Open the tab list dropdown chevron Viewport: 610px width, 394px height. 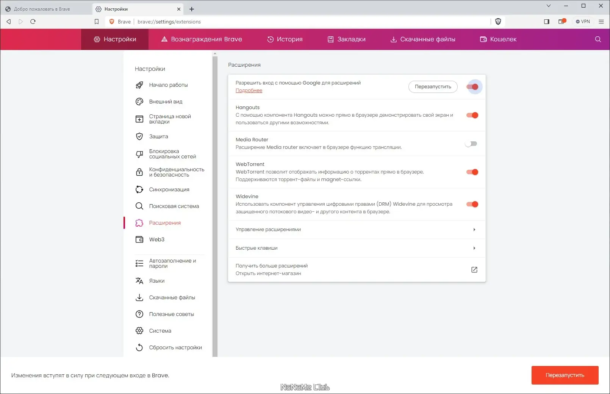[548, 6]
